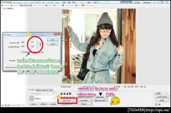This screenshot has height=113, width=171.
Task: Click the Round corners button
Action: pos(33,104)
